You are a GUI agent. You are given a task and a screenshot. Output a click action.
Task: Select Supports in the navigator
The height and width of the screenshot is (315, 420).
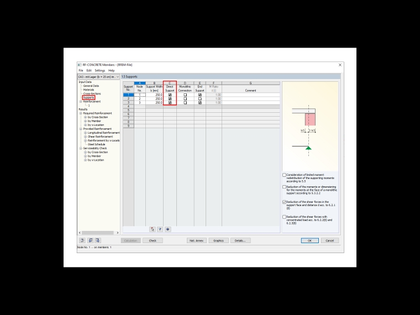point(88,98)
